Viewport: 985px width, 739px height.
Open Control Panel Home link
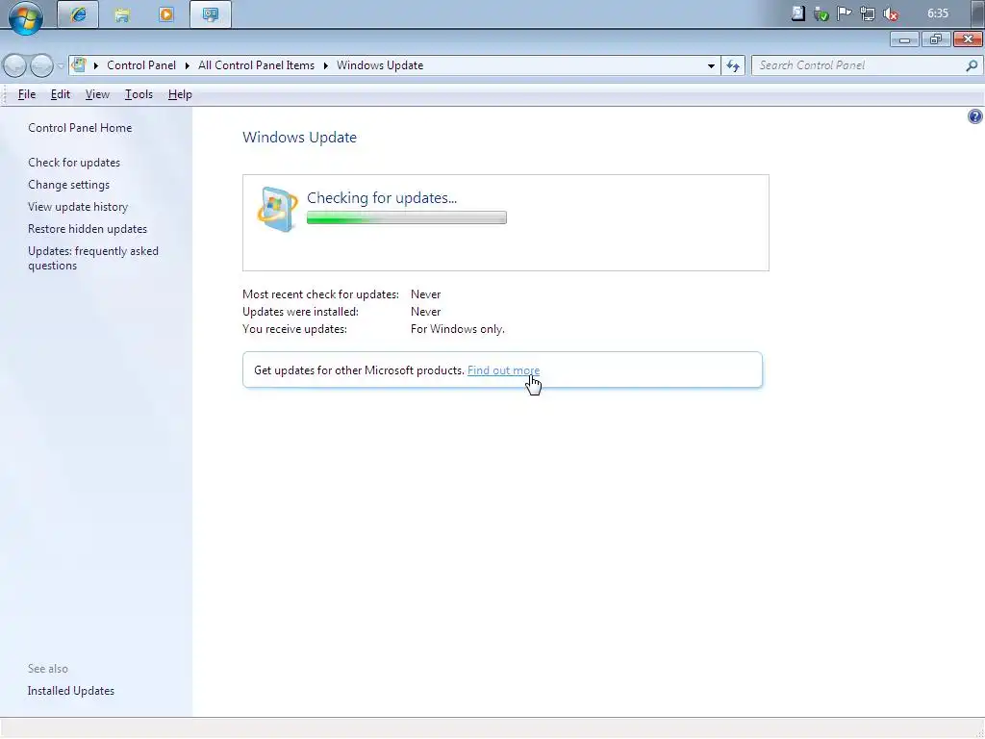pos(80,128)
